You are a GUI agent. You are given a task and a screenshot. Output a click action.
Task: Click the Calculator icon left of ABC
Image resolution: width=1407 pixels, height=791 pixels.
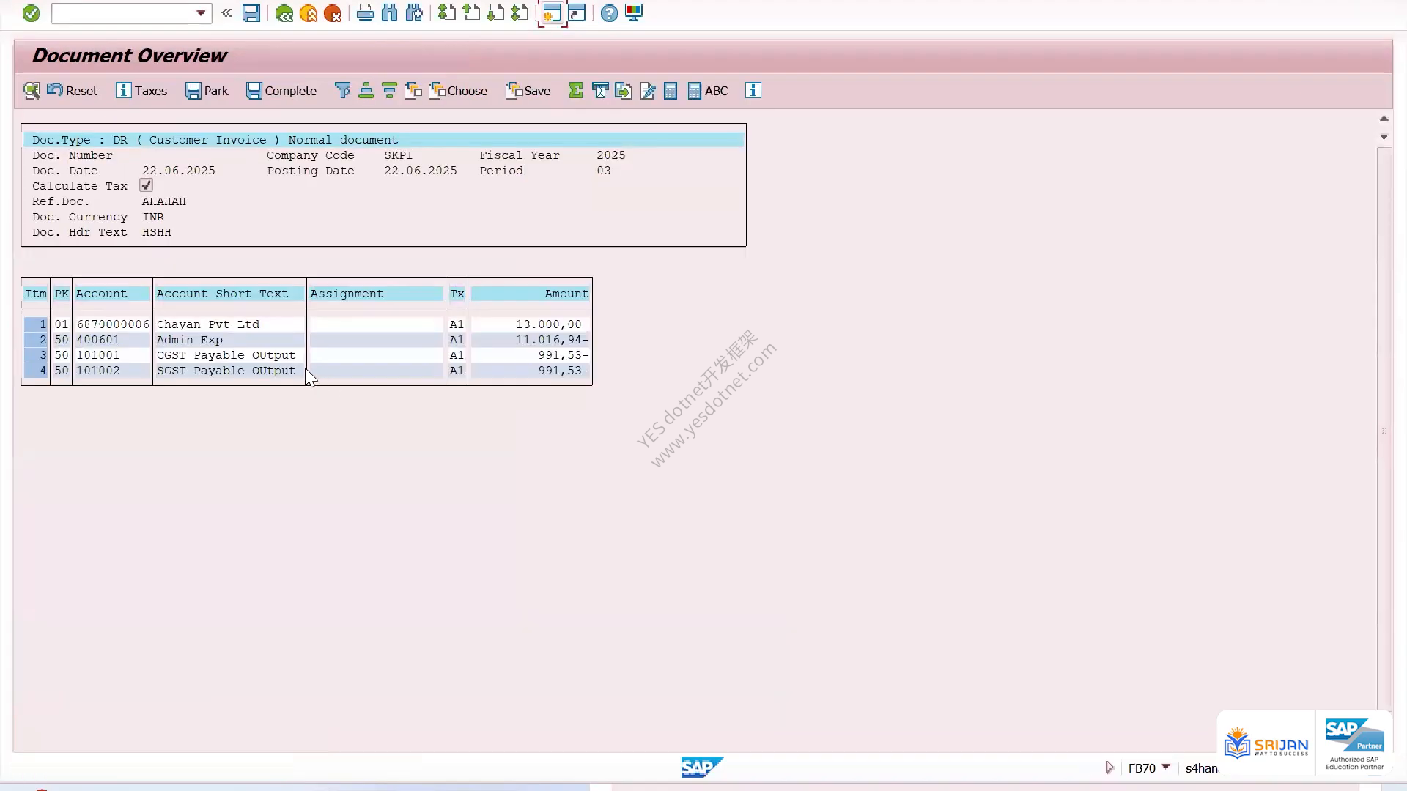click(670, 91)
